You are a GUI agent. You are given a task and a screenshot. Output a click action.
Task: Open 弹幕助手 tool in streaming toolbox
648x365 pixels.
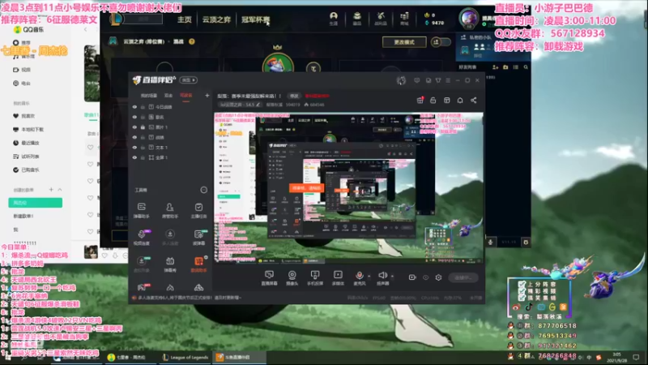[x=141, y=210]
